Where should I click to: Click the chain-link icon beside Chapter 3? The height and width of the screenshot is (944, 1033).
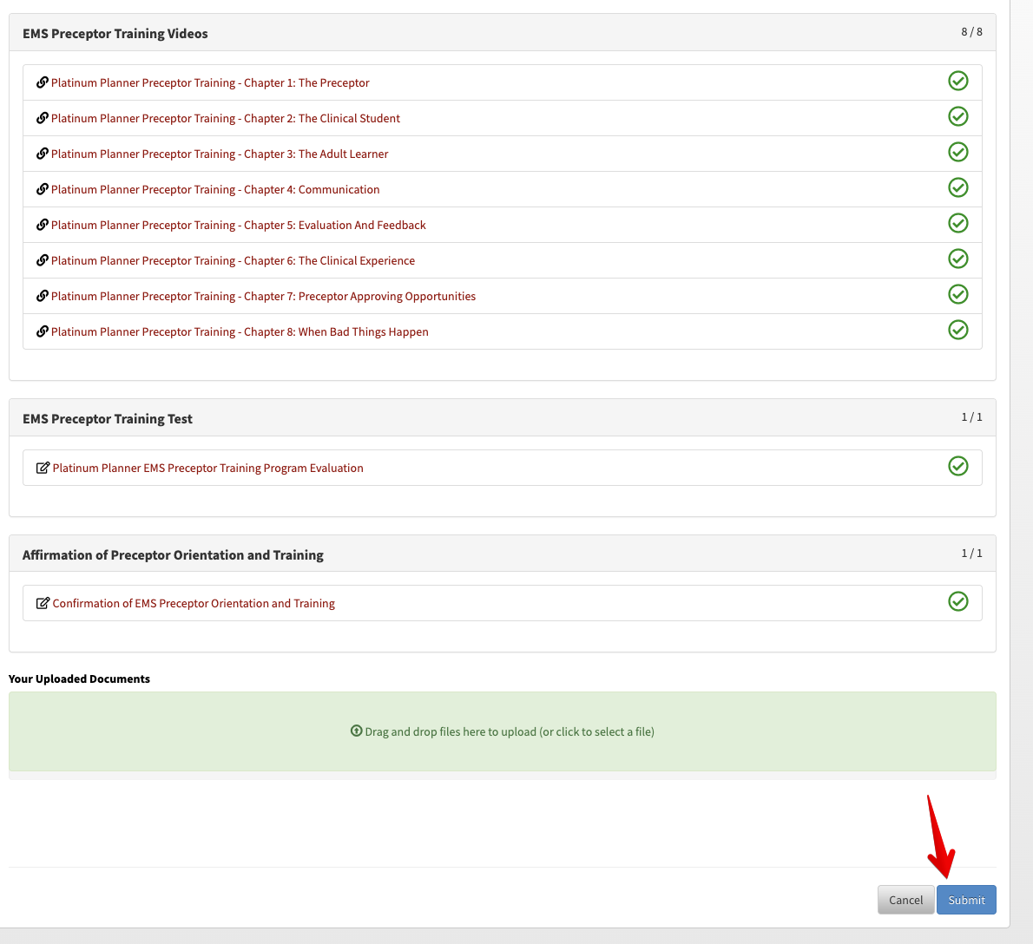click(43, 154)
